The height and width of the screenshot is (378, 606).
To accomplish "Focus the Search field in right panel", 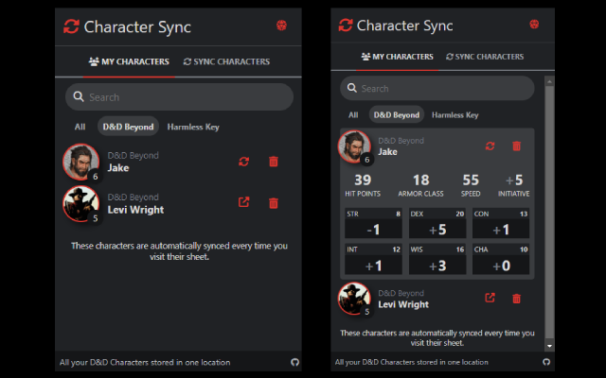I will click(437, 88).
